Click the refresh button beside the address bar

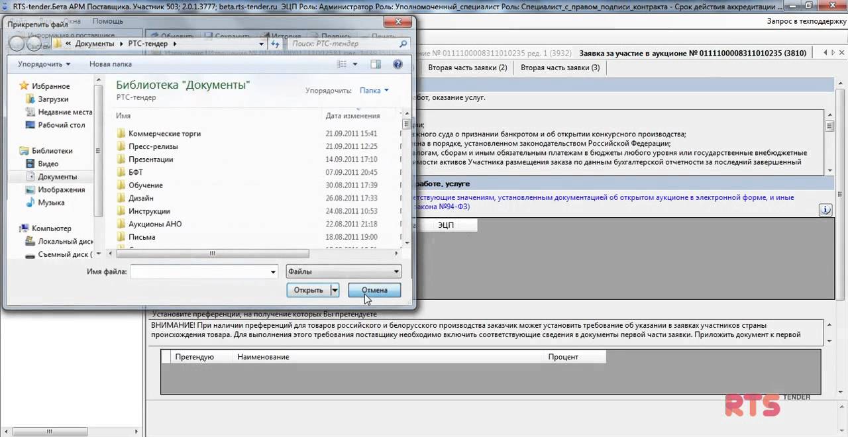click(x=275, y=44)
